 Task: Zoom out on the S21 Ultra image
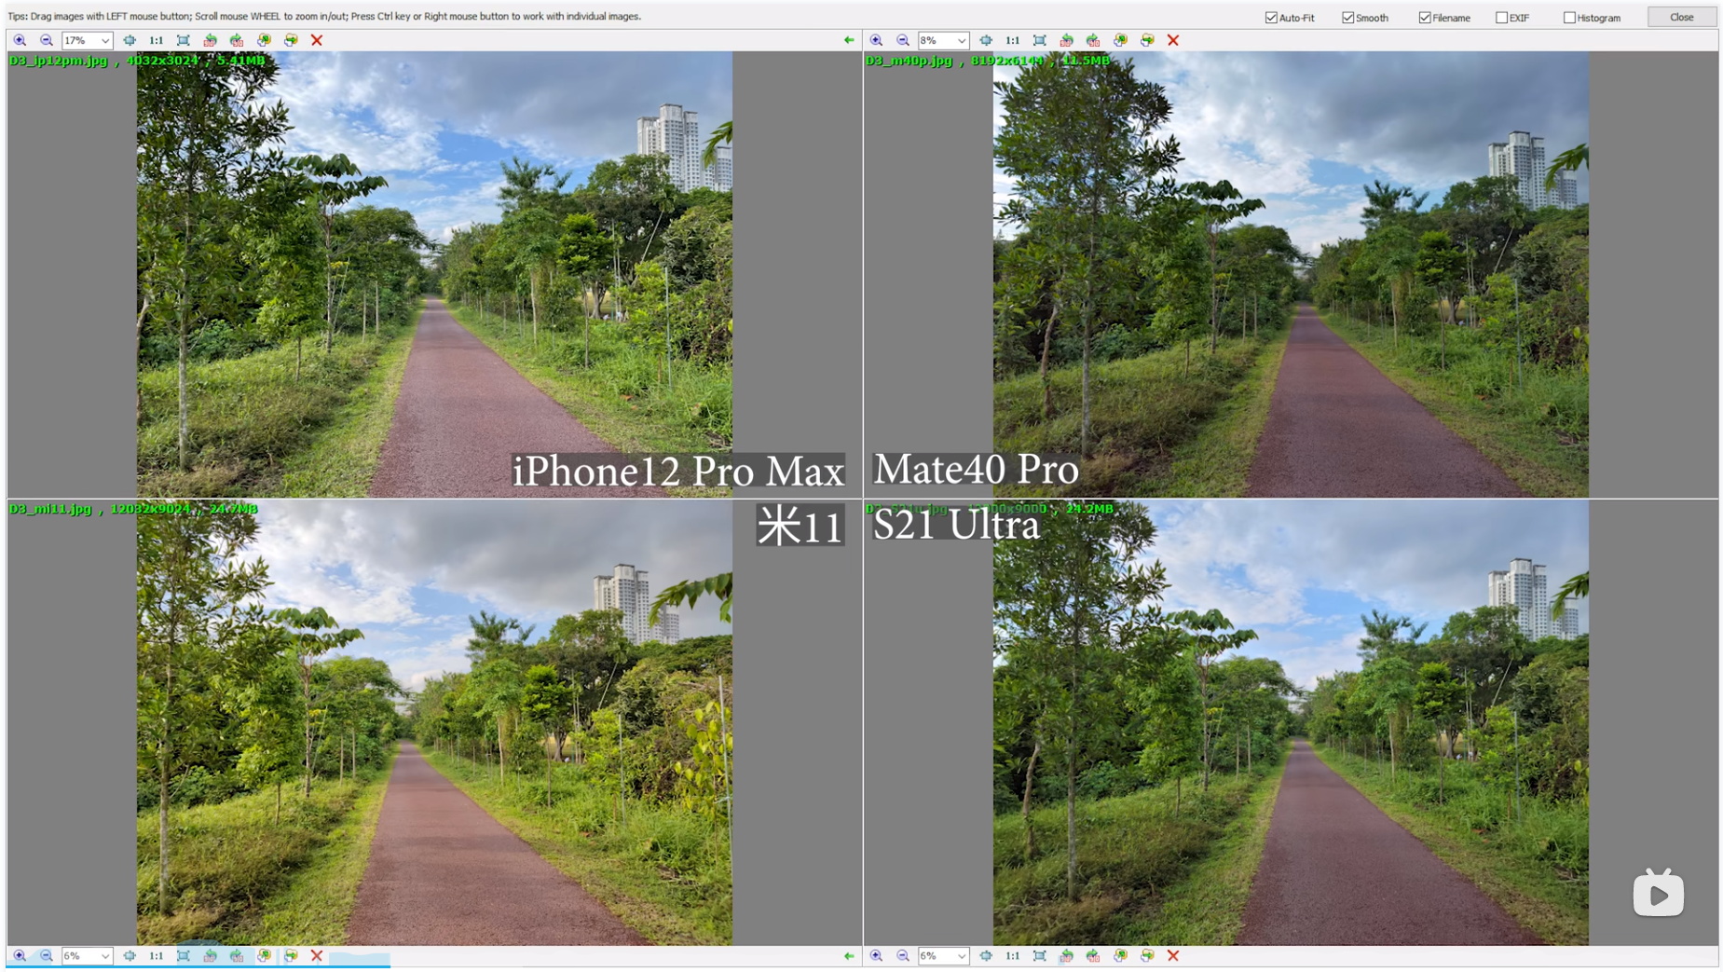(x=903, y=956)
